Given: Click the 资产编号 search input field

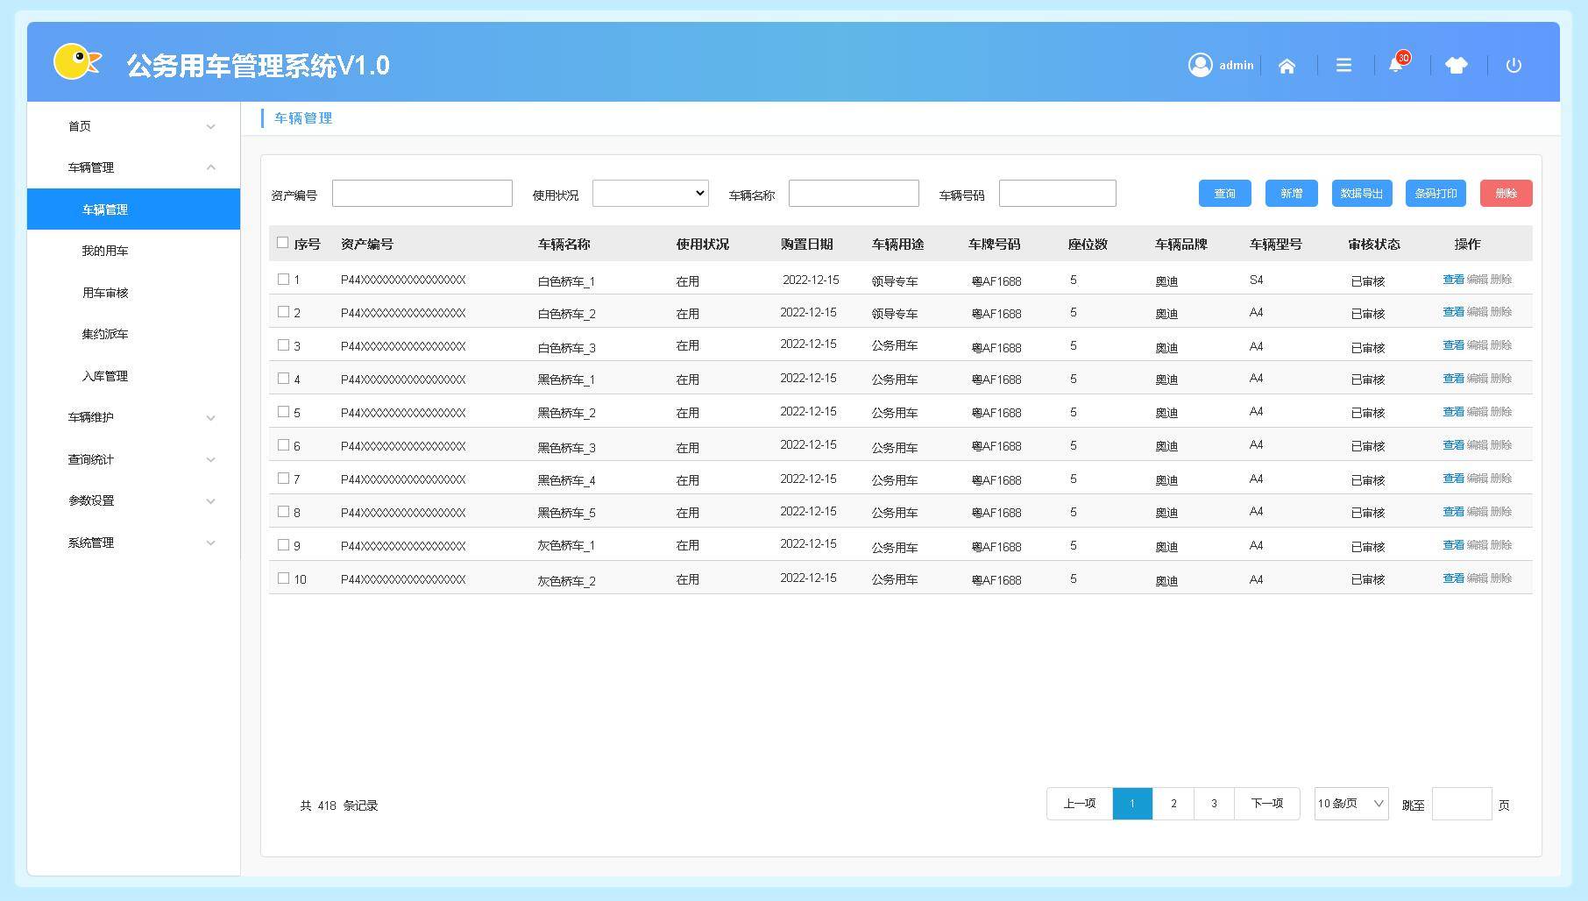Looking at the screenshot, I should (x=422, y=194).
